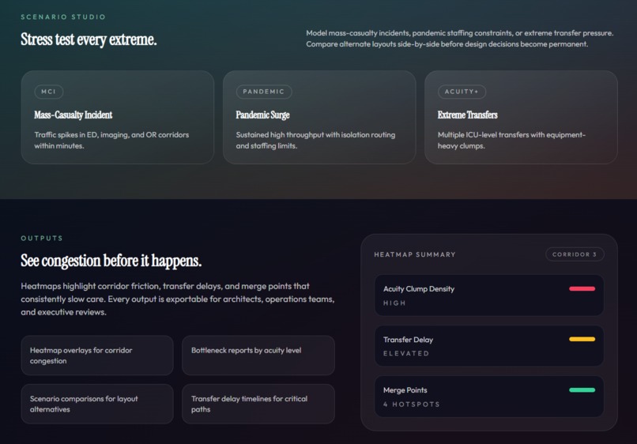Click the yellow Transfer Delay indicator bar
The height and width of the screenshot is (444, 637).
[582, 339]
